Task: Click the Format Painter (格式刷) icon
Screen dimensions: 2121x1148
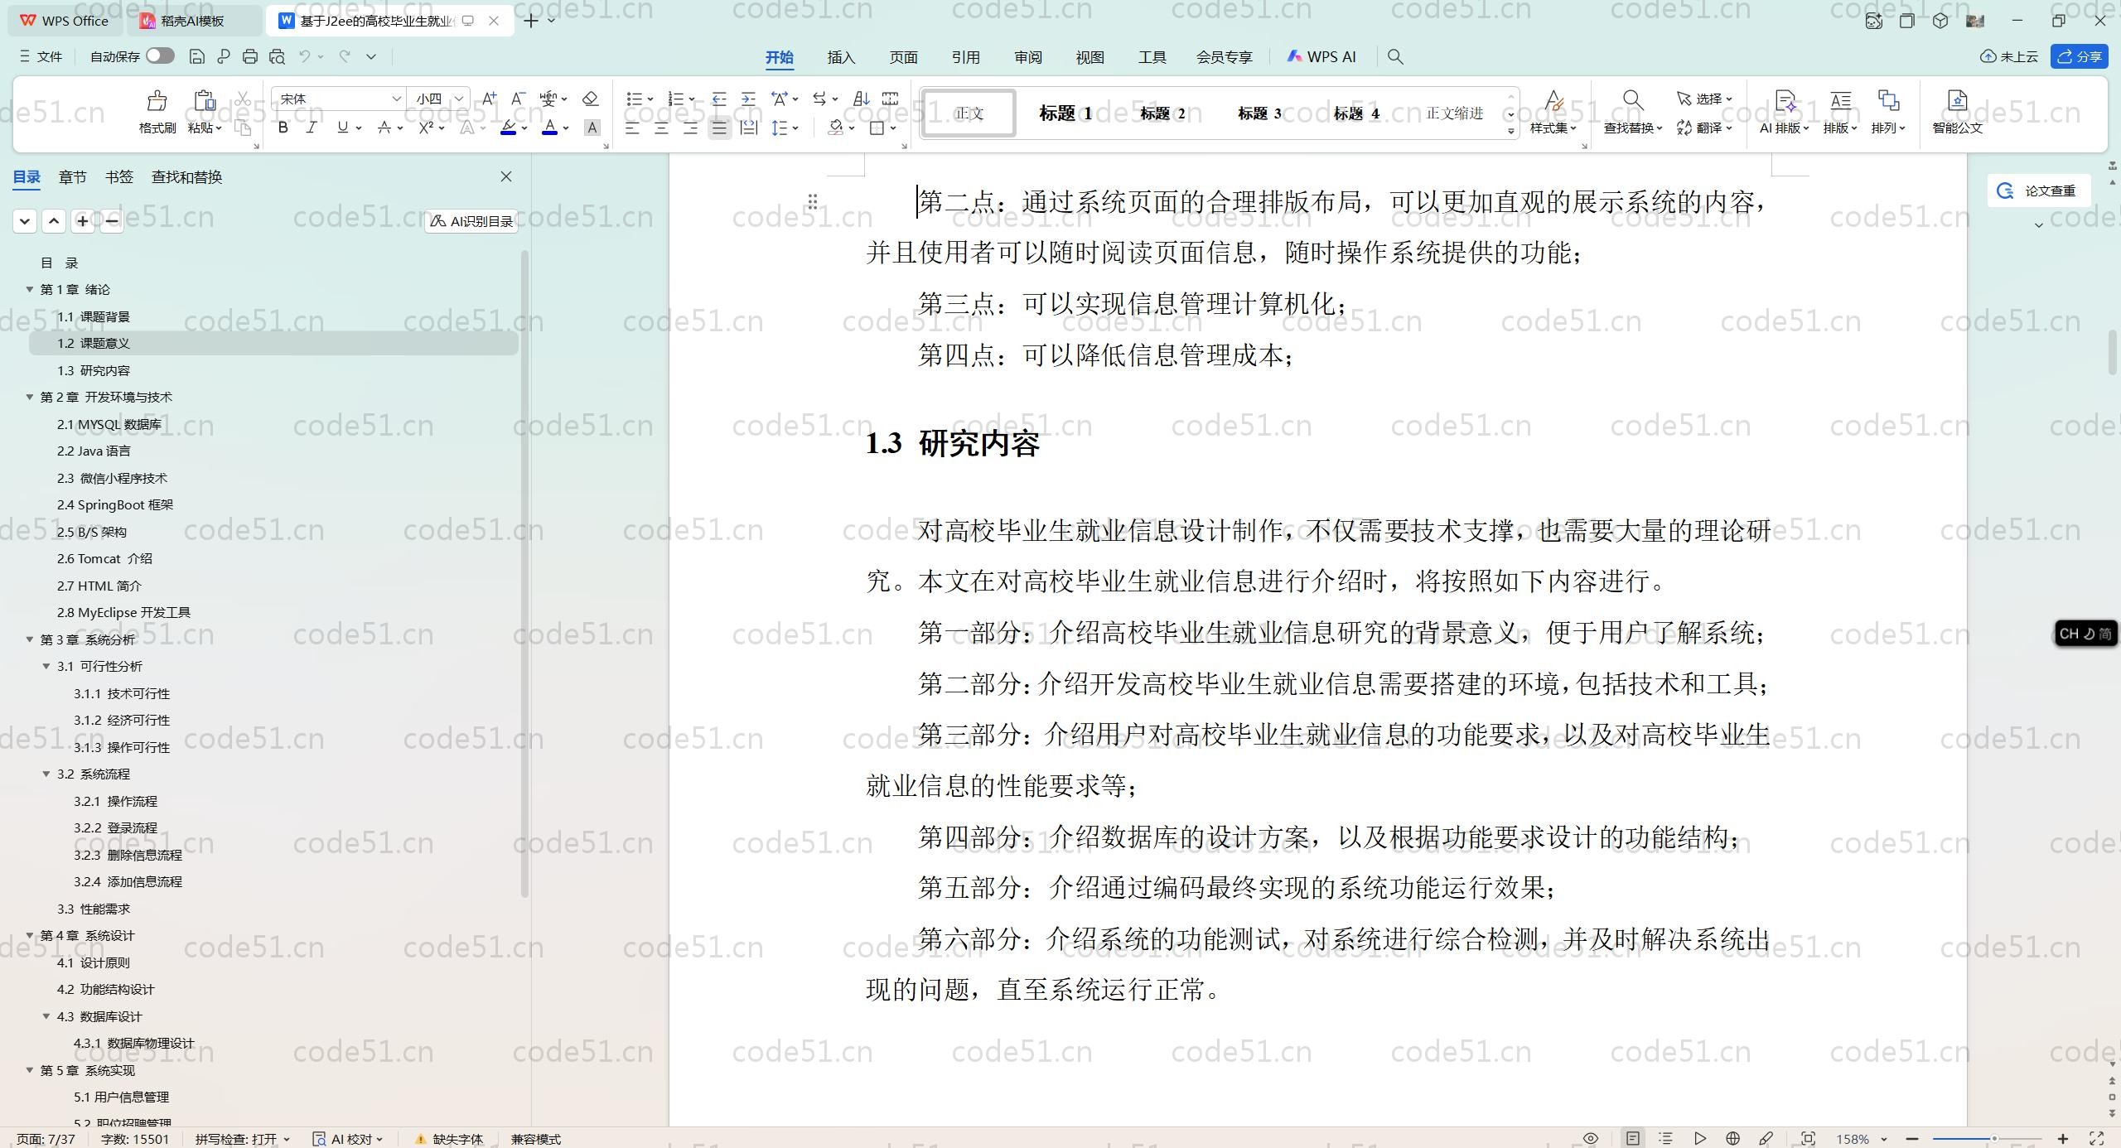Action: point(157,102)
